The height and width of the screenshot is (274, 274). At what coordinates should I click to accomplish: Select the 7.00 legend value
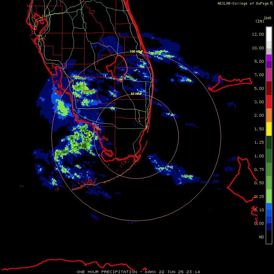click(x=259, y=75)
